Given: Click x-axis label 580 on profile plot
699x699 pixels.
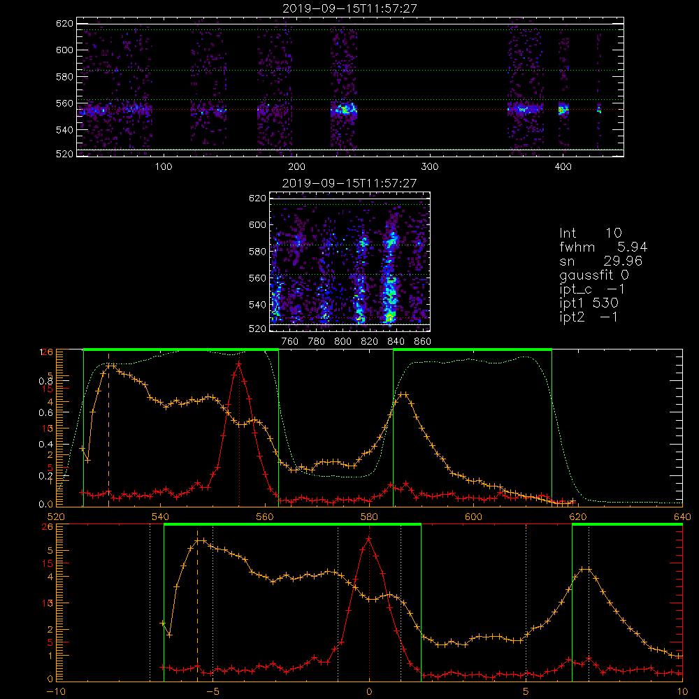Looking at the screenshot, I should pyautogui.click(x=369, y=517).
